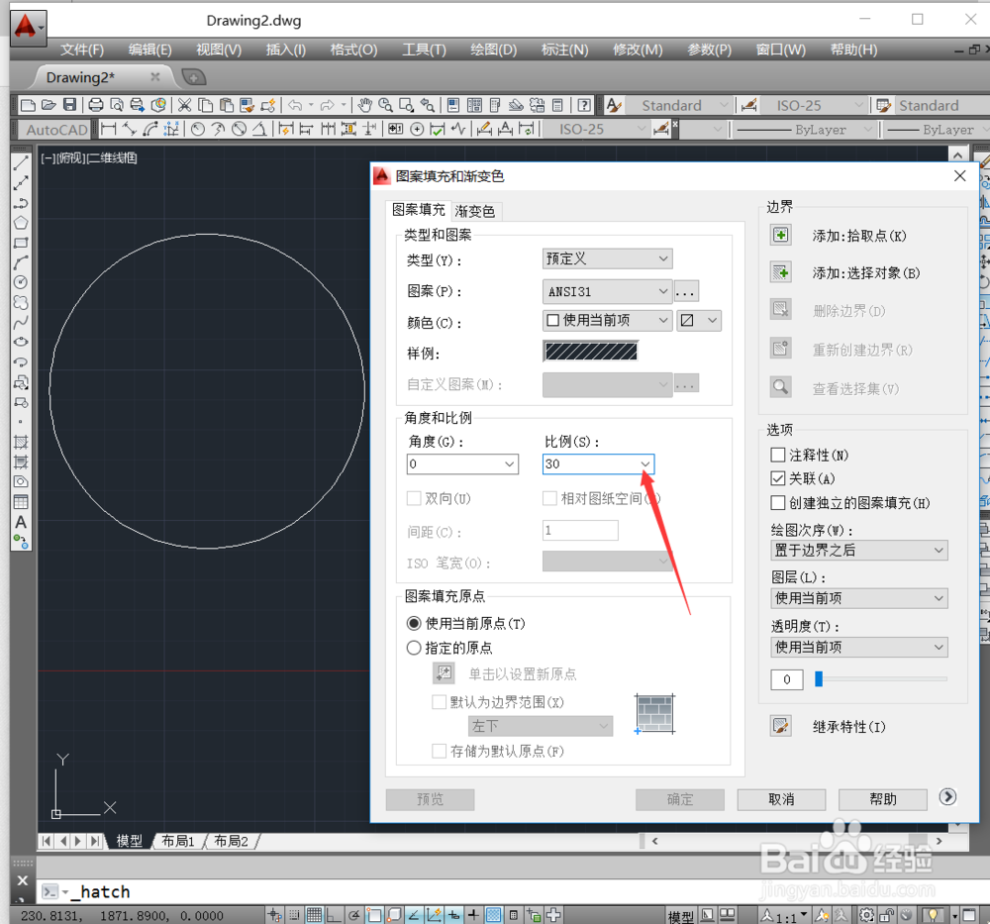Click the Cancel button

coord(782,799)
